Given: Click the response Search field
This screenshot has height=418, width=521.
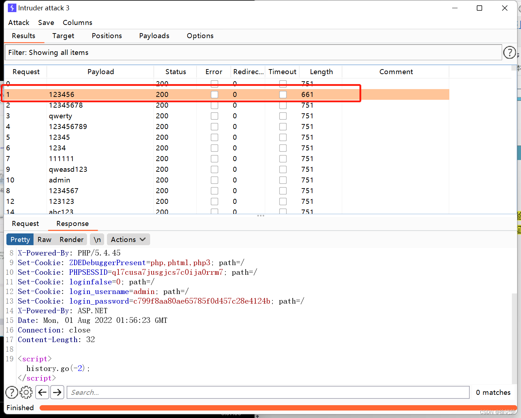Looking at the screenshot, I should coord(268,392).
